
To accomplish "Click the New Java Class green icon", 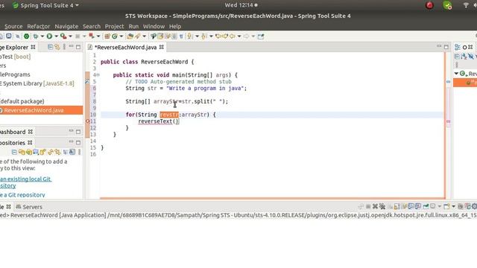I will click(x=114, y=36).
